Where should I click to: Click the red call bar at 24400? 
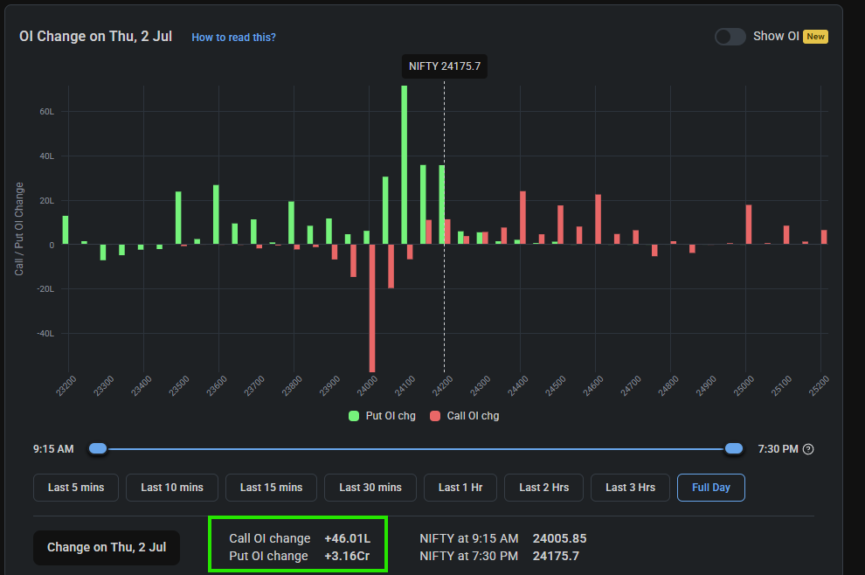coord(523,218)
